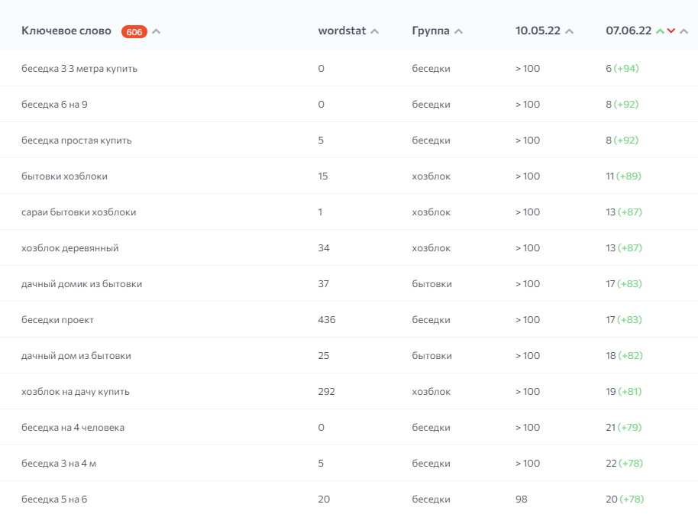Click wordstat value 436
This screenshot has width=698, height=514.
pos(327,319)
